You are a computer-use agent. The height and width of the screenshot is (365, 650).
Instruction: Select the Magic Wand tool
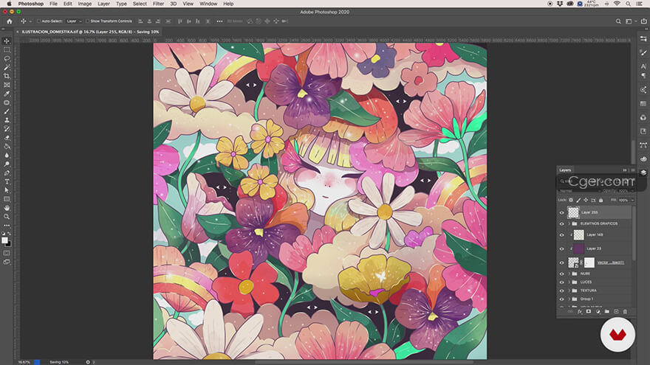click(7, 67)
